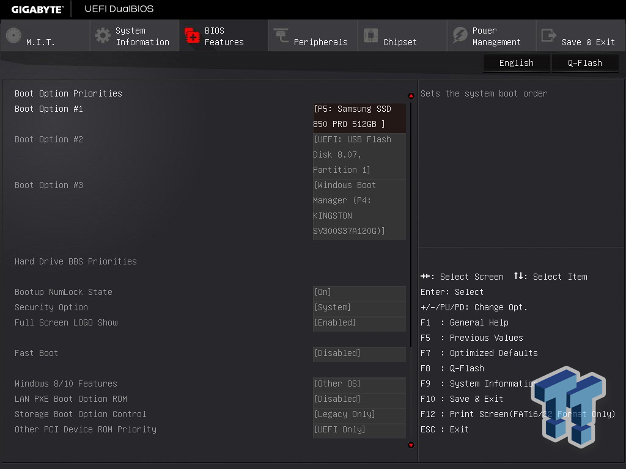
Task: Switch to the System Information tab
Action: [x=134, y=35]
